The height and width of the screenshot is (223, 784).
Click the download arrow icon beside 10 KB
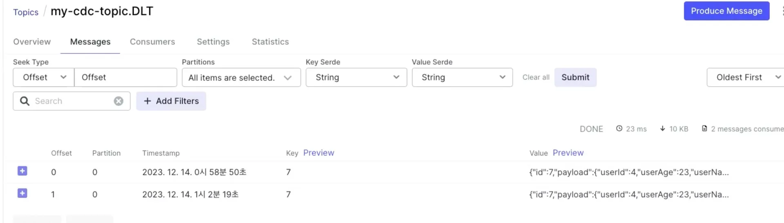click(x=663, y=129)
